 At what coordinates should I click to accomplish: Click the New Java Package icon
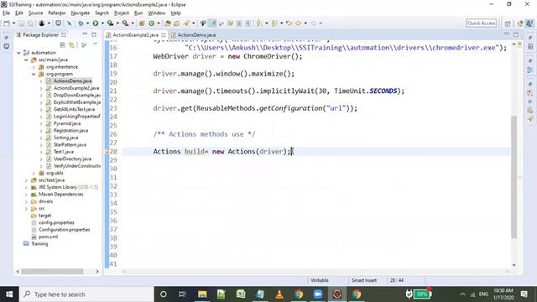click(x=142, y=23)
